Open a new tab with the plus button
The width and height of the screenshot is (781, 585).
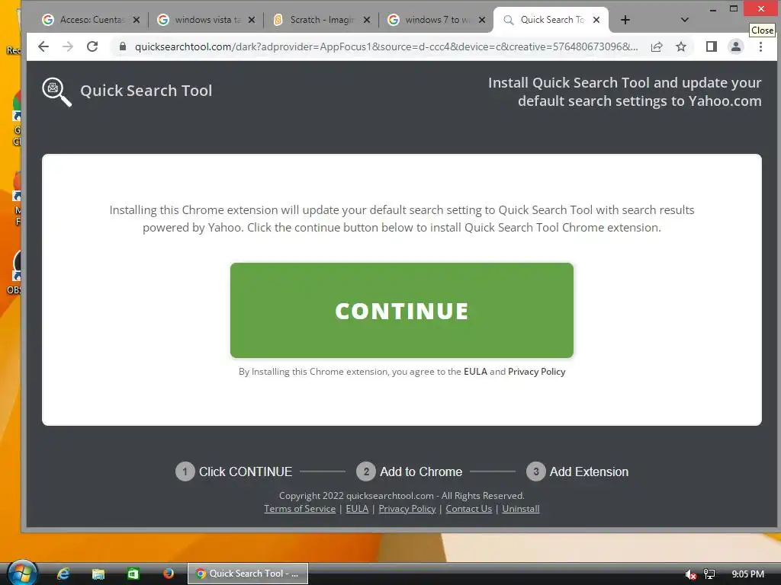coord(625,20)
